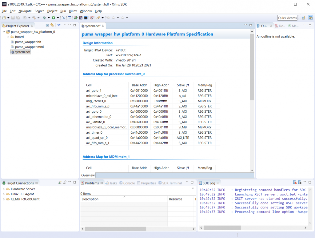Launch the app using the green Run icon
Screen dimensions: 315x238
53,18
